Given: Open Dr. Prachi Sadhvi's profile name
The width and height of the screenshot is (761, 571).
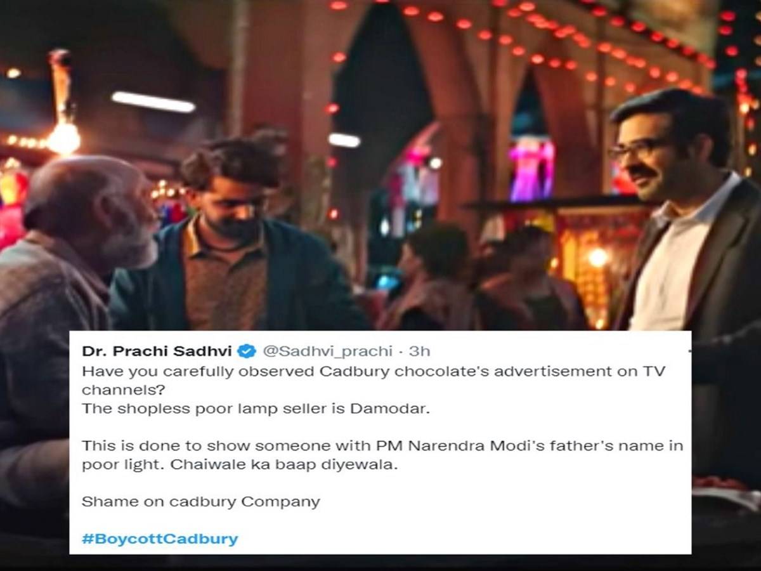Looking at the screenshot, I should 158,351.
